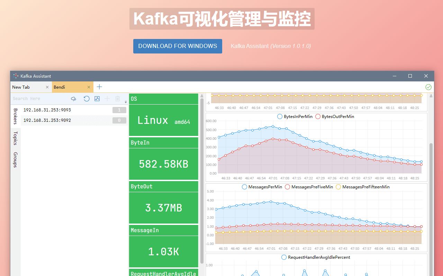Toggle MessagesPreFiveMin legend series

click(x=309, y=187)
